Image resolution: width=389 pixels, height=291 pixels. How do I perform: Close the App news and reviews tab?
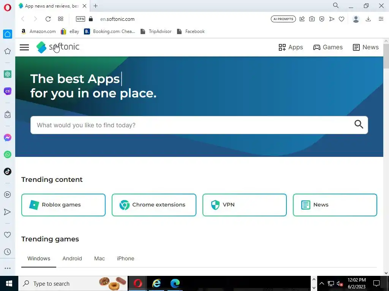coord(85,6)
